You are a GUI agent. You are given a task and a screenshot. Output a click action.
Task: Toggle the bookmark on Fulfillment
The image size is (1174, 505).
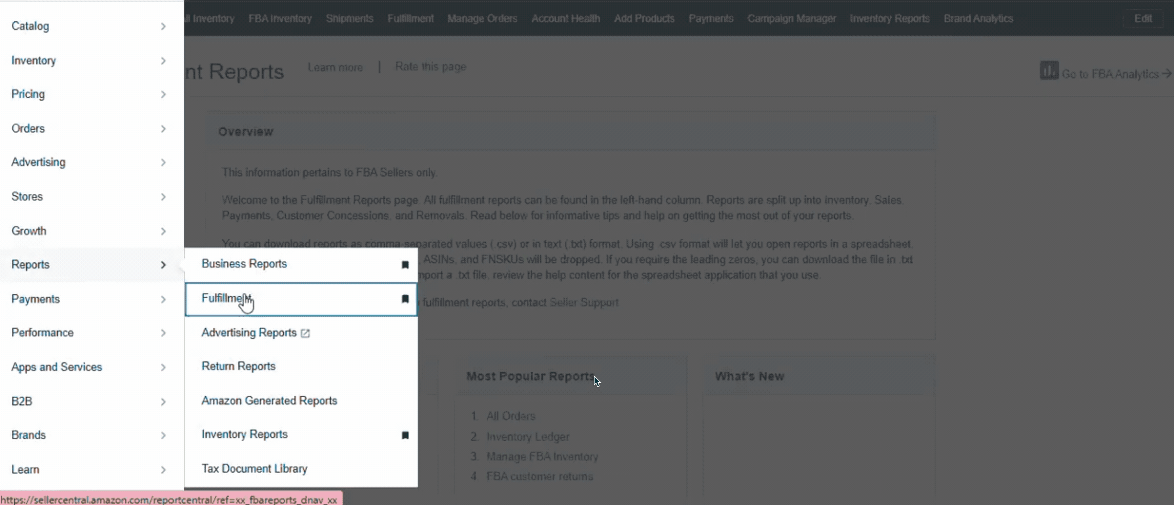click(x=405, y=299)
